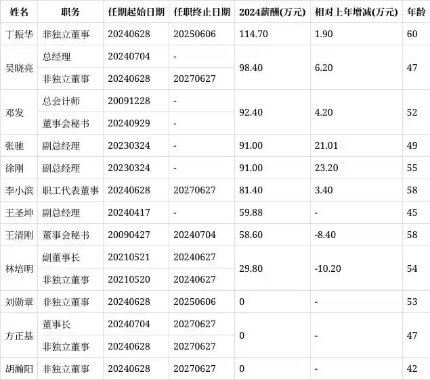Click the start date 20210521
Image resolution: width=430 pixels, height=380 pixels.
129,257
